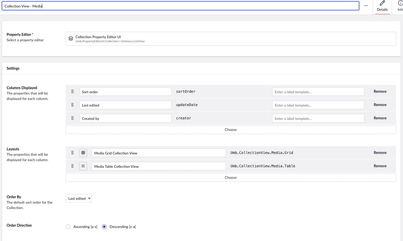
Task: Remove the sortOrder column
Action: click(380, 91)
